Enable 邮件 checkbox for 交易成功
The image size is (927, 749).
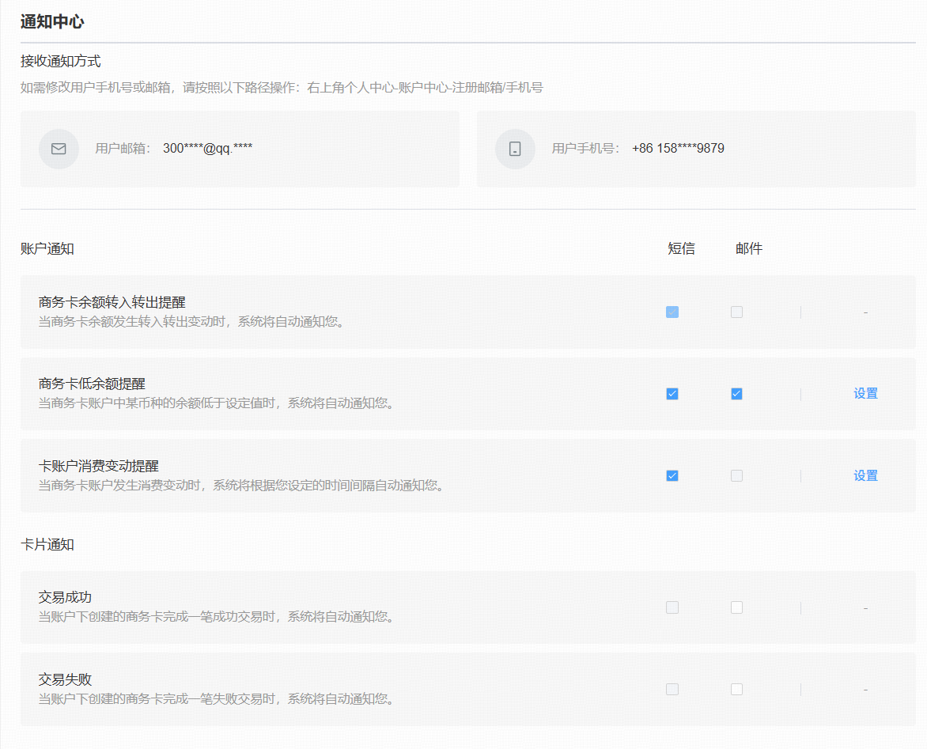(x=736, y=607)
